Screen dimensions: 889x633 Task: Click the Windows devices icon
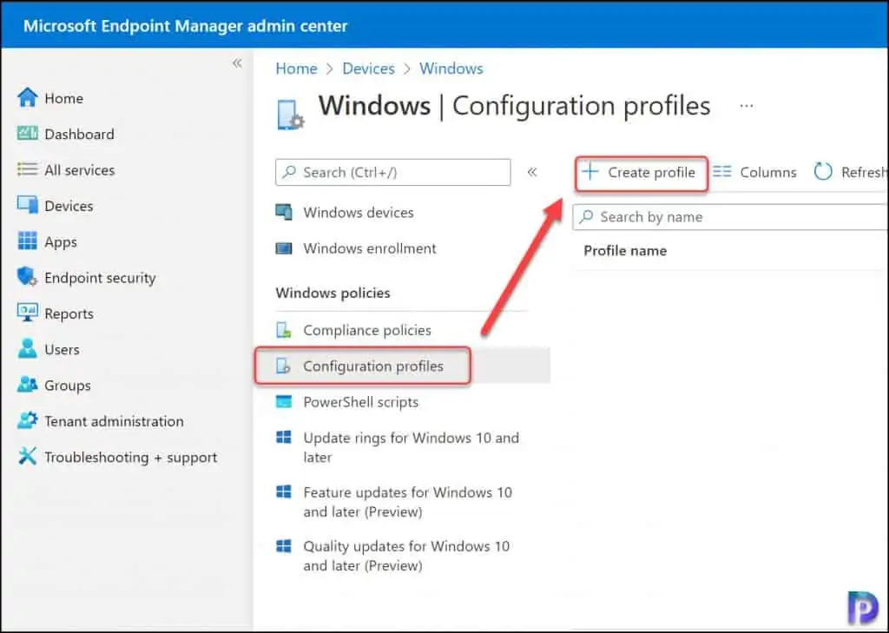284,212
